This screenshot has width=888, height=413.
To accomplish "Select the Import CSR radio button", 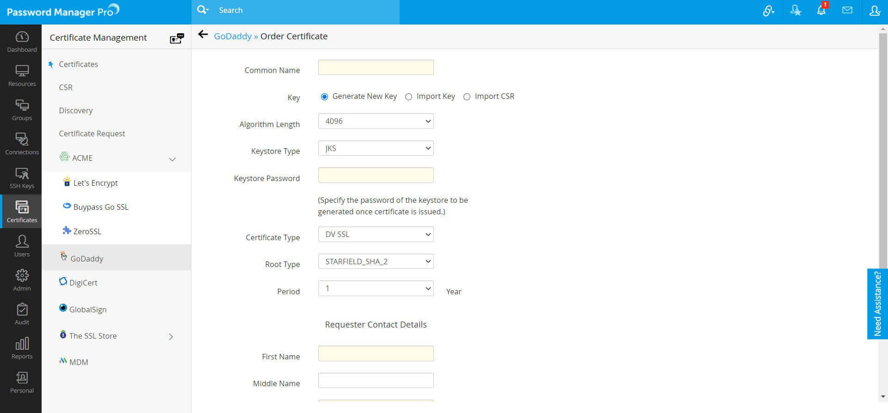I will point(467,97).
